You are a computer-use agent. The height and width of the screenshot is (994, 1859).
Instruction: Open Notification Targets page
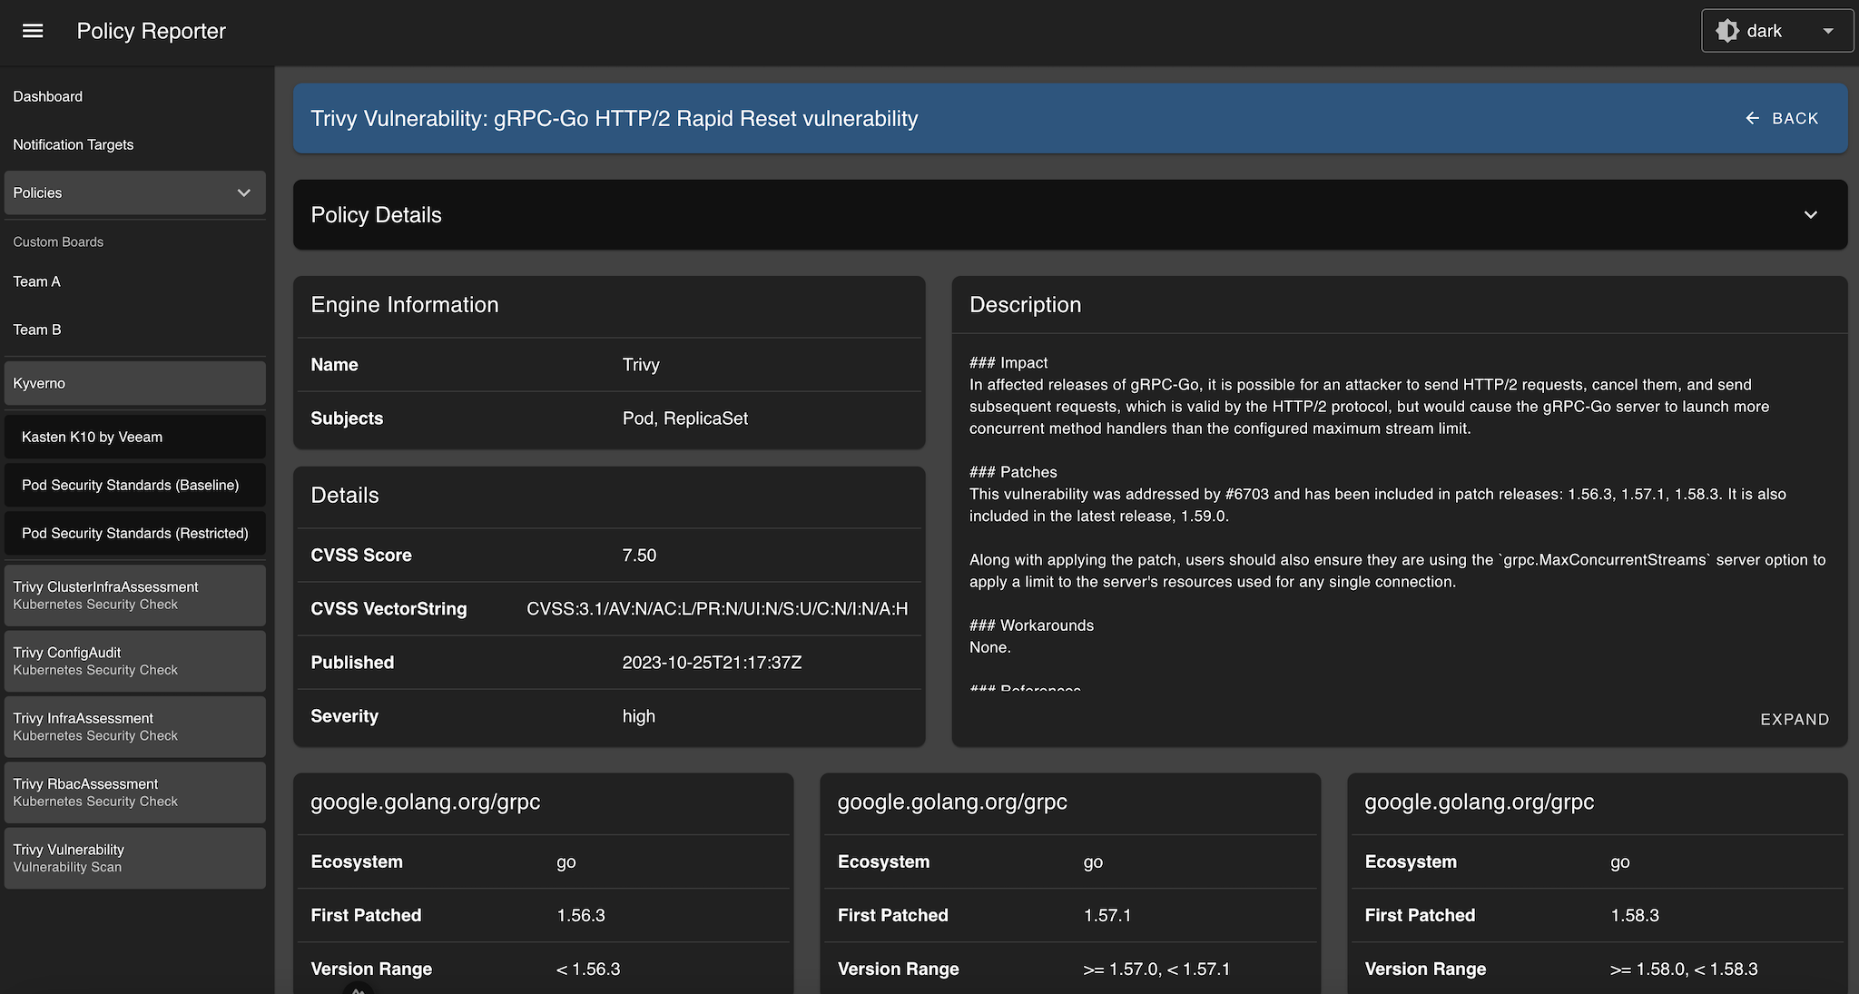point(73,144)
